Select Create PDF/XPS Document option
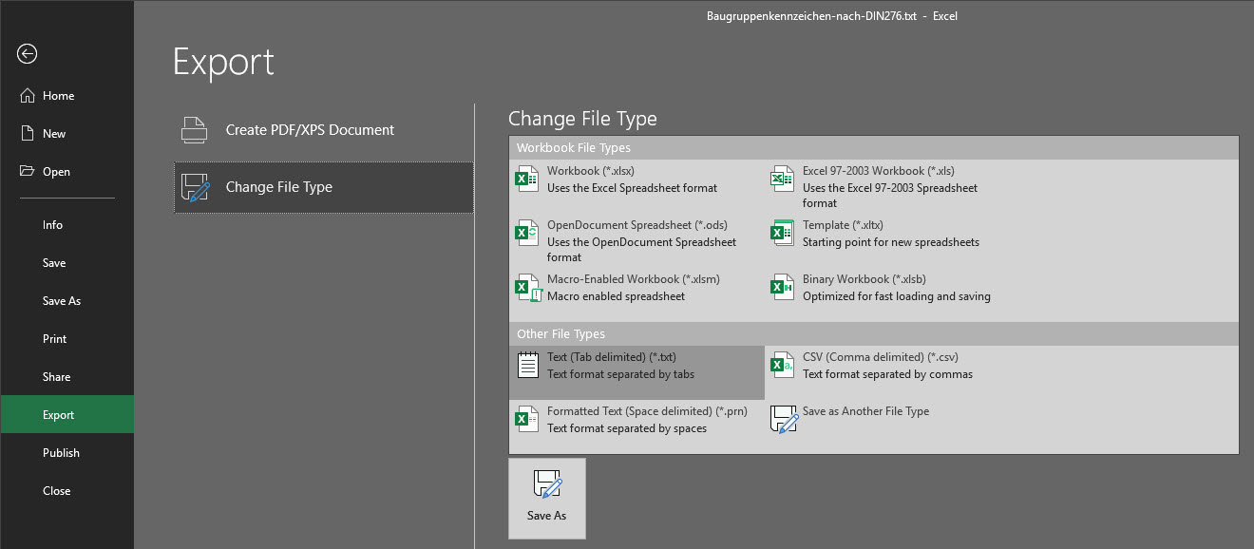This screenshot has height=549, width=1254. (x=324, y=130)
